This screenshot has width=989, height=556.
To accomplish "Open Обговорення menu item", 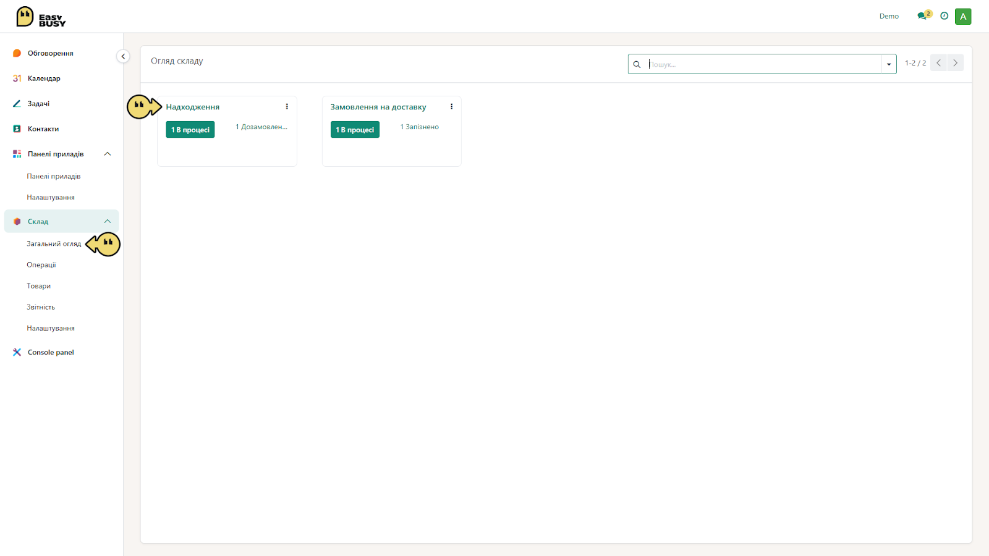I will pos(51,53).
